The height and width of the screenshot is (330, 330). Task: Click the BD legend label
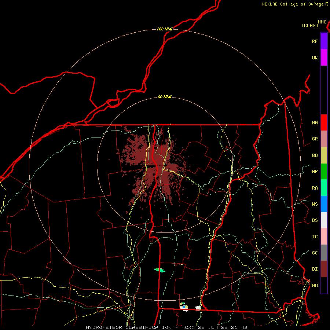315,155
